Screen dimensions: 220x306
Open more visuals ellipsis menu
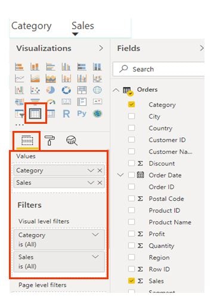pos(19,124)
